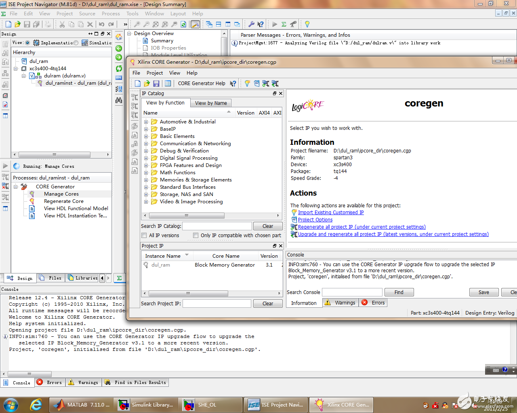This screenshot has height=413, width=517.
Task: Switch to View by Name tab
Action: point(211,103)
